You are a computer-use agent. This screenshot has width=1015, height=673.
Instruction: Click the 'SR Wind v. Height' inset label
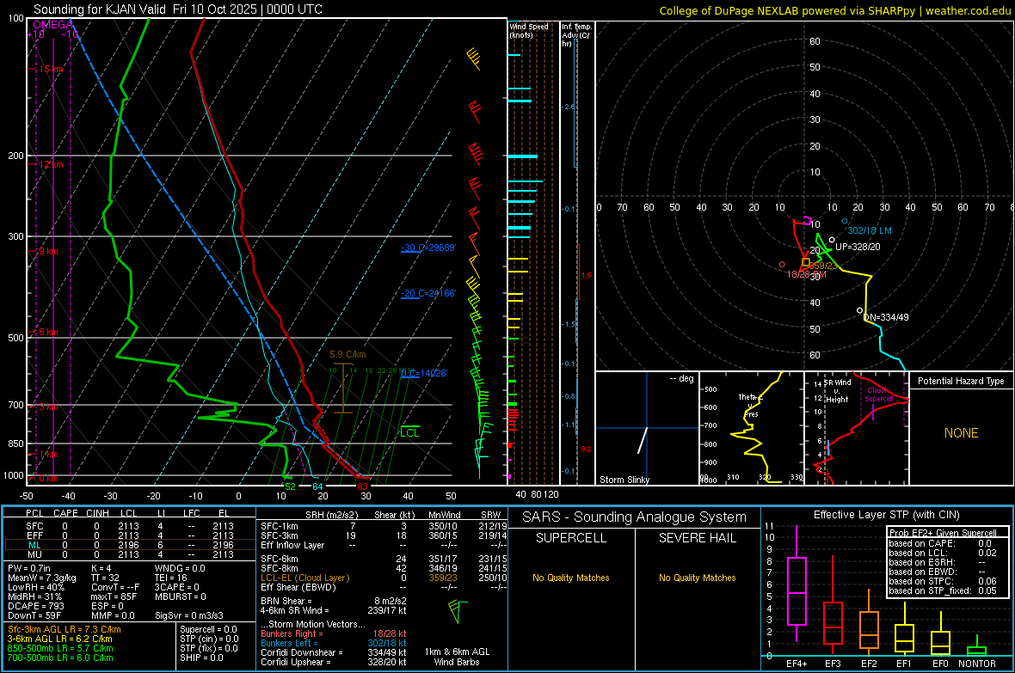point(838,391)
